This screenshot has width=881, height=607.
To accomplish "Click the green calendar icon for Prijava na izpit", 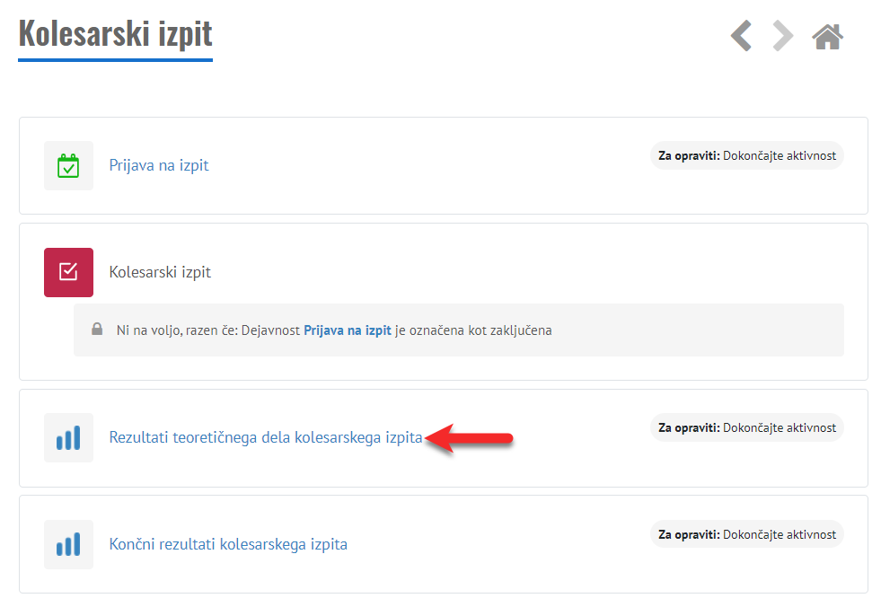I will coord(68,165).
